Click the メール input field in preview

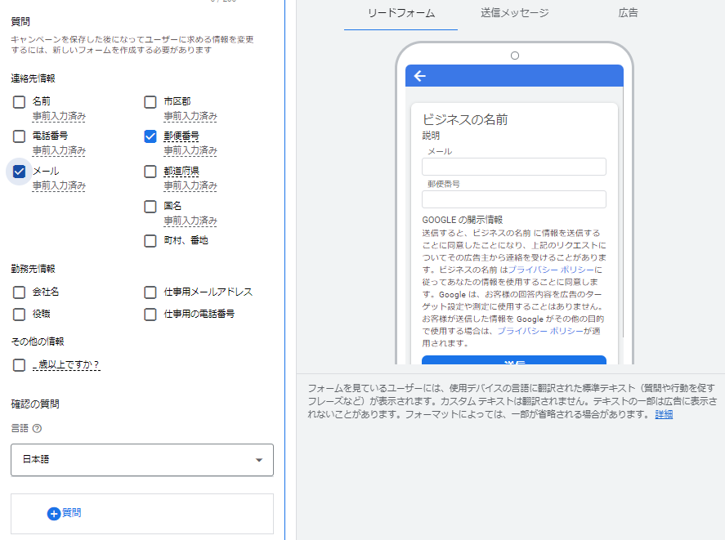point(513,167)
